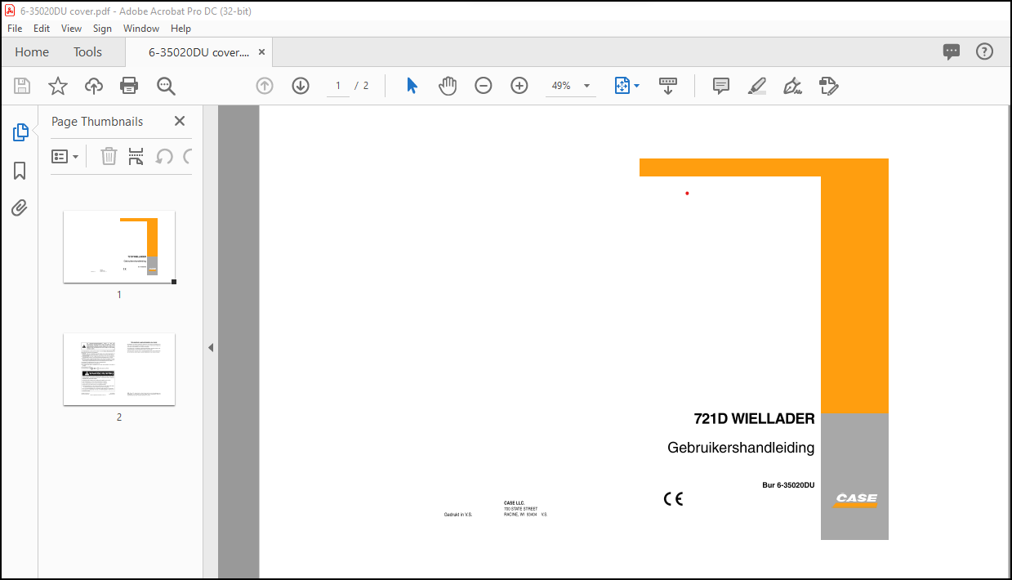Click the scrolling mode keyboard icon
The image size is (1012, 580).
(x=668, y=86)
